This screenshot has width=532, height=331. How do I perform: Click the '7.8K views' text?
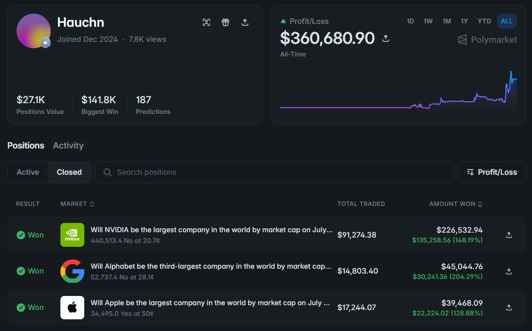(147, 39)
